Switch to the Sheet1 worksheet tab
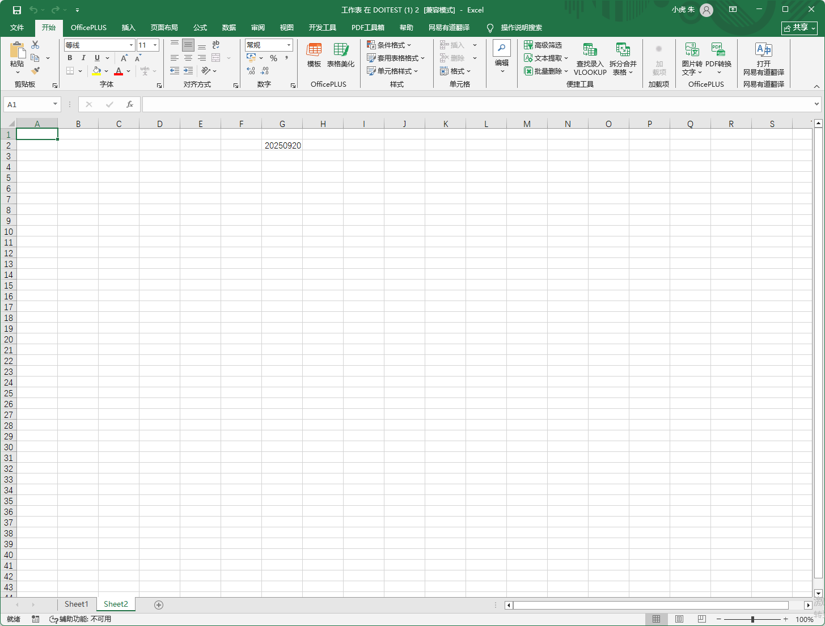The height and width of the screenshot is (626, 825). (77, 604)
